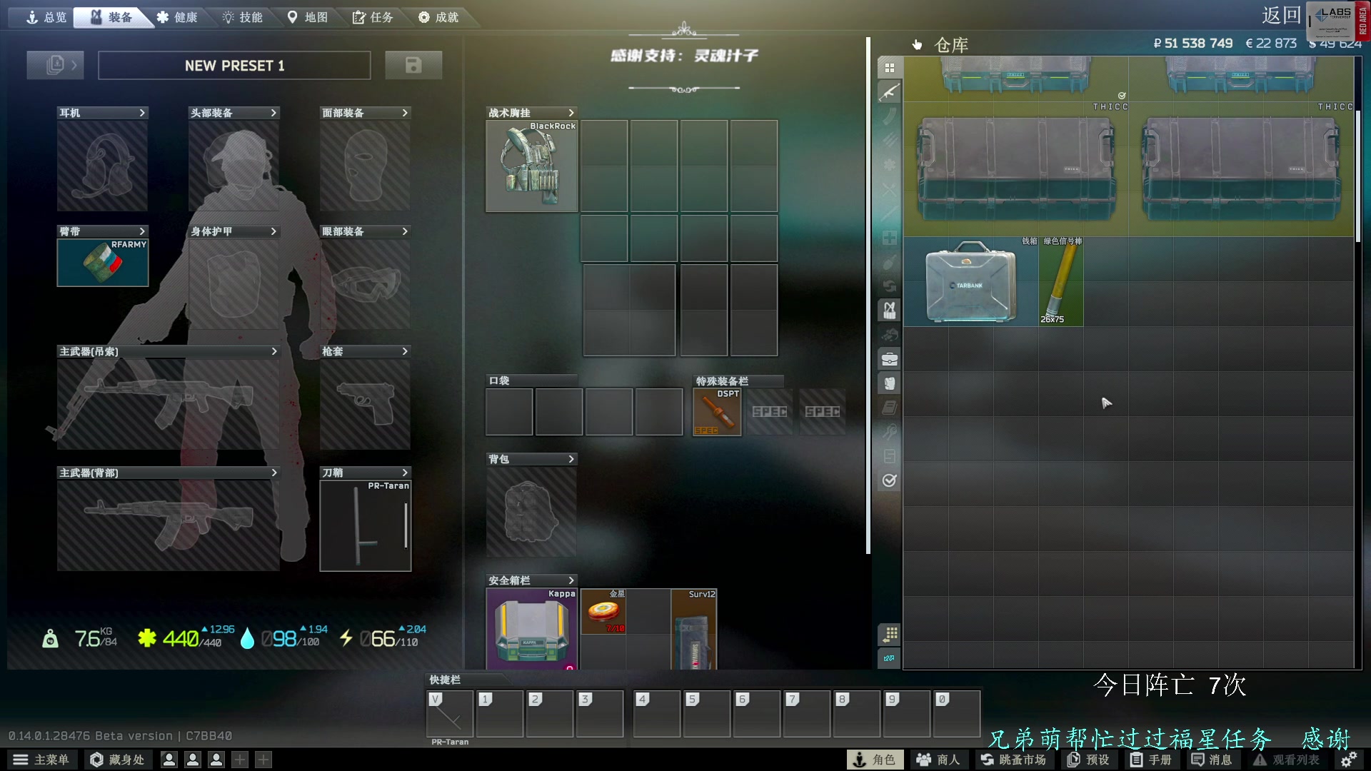Click second add squad member plus
This screenshot has width=1371, height=771.
263,760
